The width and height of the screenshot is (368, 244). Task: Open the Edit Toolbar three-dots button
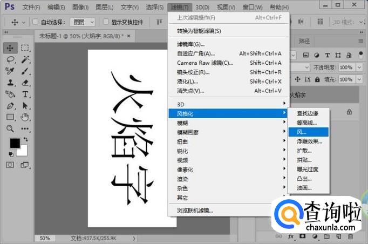coord(25,128)
